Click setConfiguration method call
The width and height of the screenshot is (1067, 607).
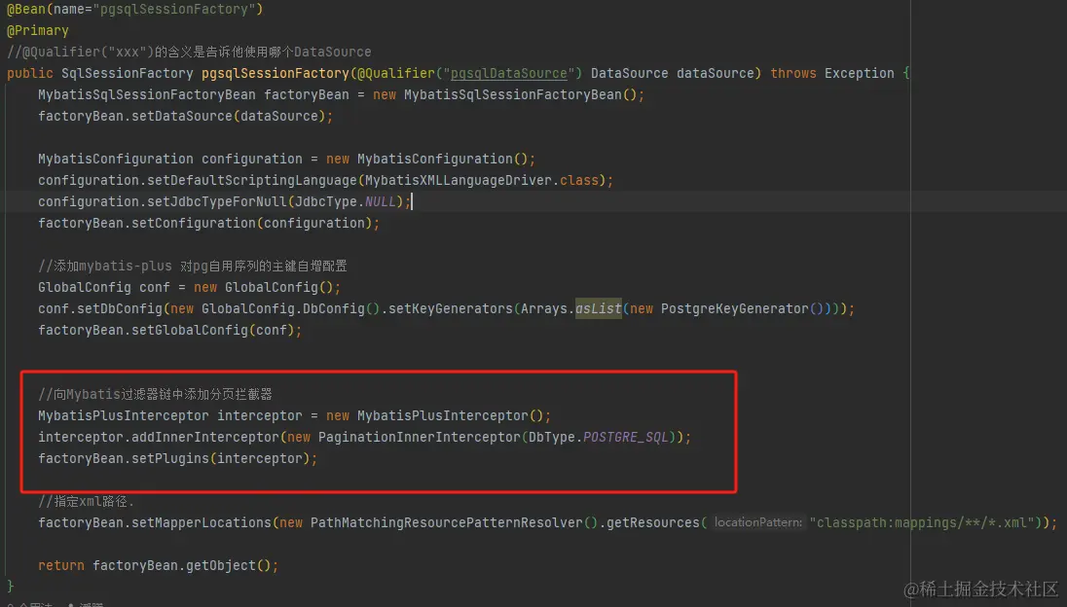point(194,223)
